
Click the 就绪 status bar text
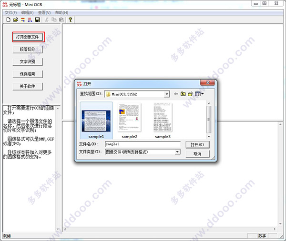coord(7,236)
